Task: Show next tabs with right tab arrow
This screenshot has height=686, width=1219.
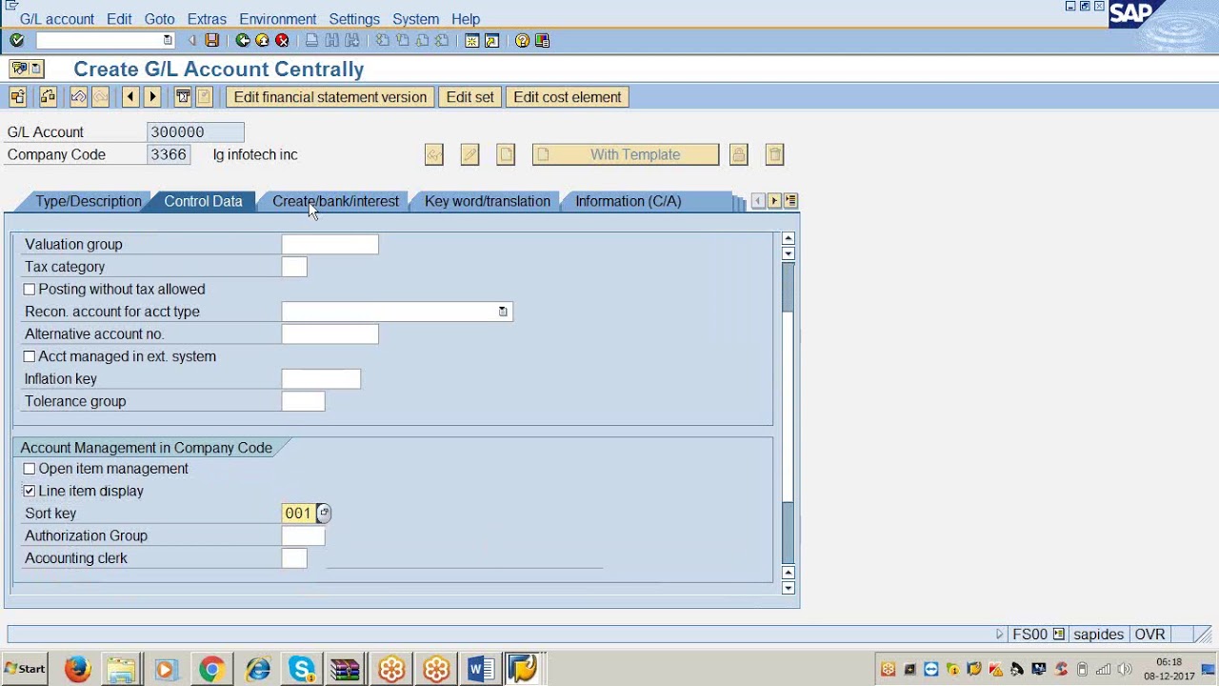Action: click(x=774, y=201)
